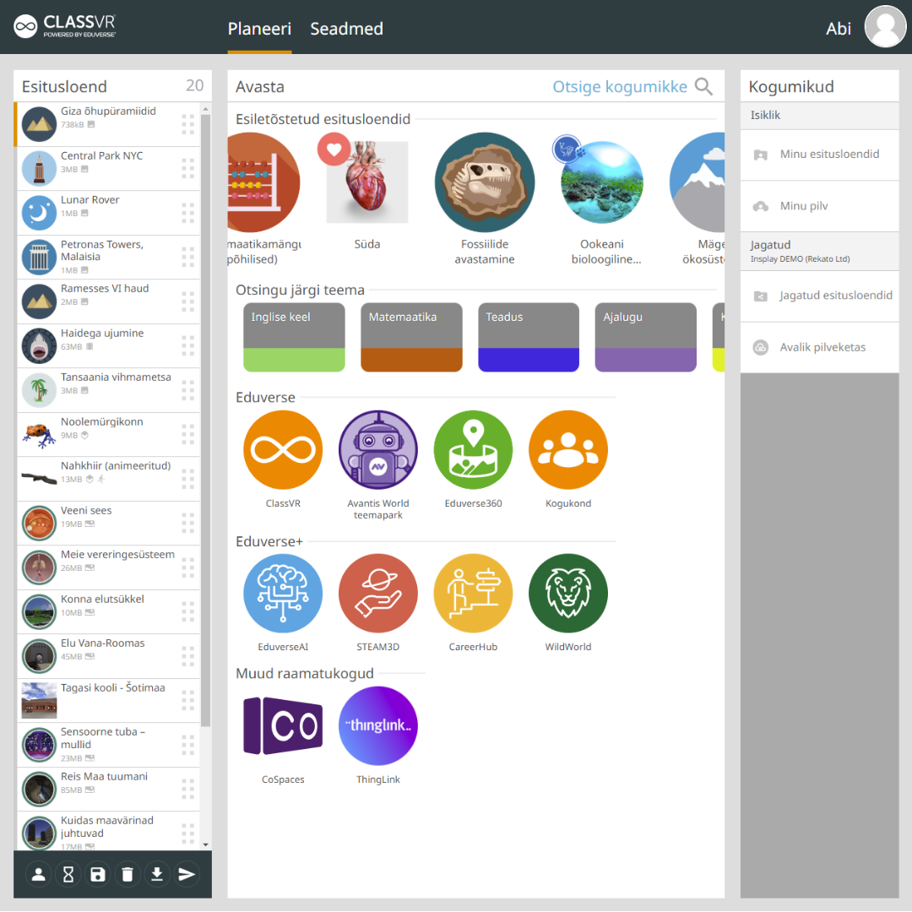This screenshot has width=912, height=912.
Task: Switch to the Seadmed tab
Action: click(x=346, y=28)
